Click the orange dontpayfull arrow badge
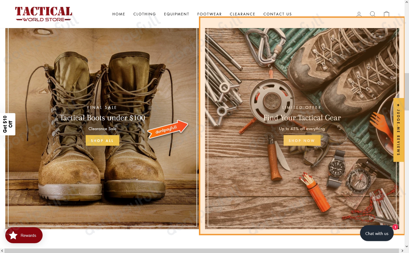This screenshot has height=253, width=409. (167, 129)
